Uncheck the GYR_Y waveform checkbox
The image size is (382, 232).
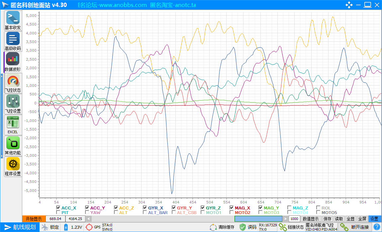point(174,208)
